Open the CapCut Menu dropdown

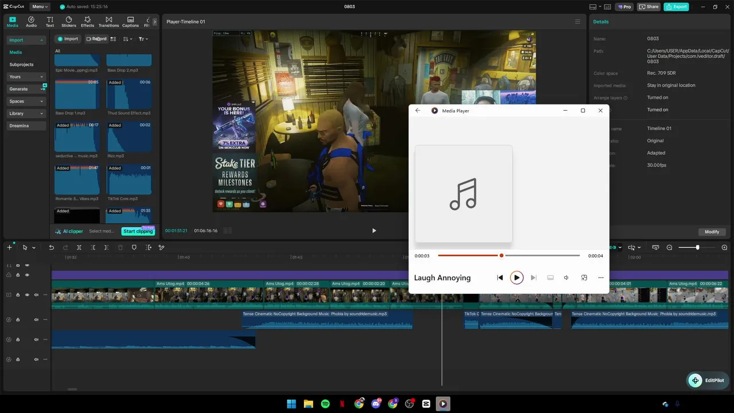coord(40,7)
